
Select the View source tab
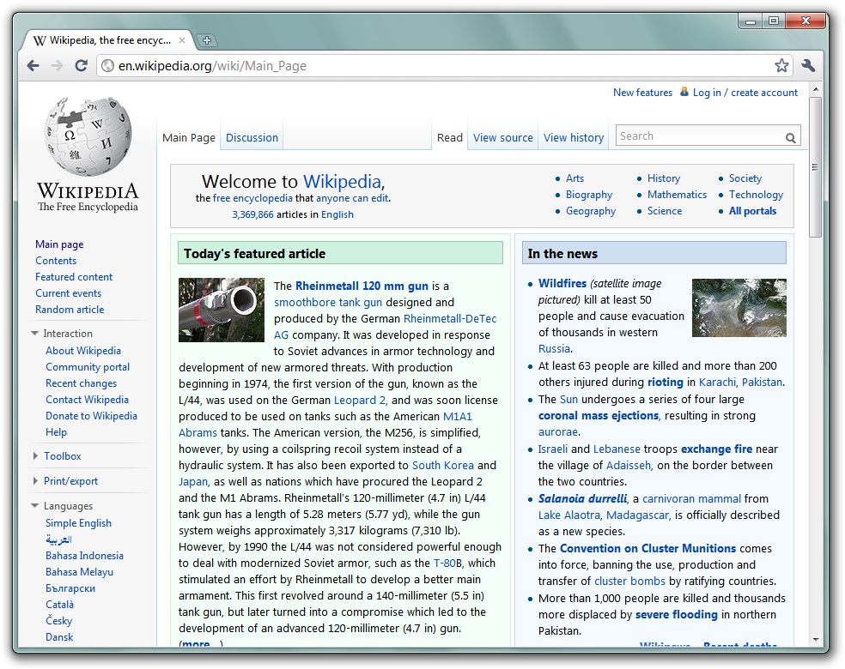[x=502, y=138]
